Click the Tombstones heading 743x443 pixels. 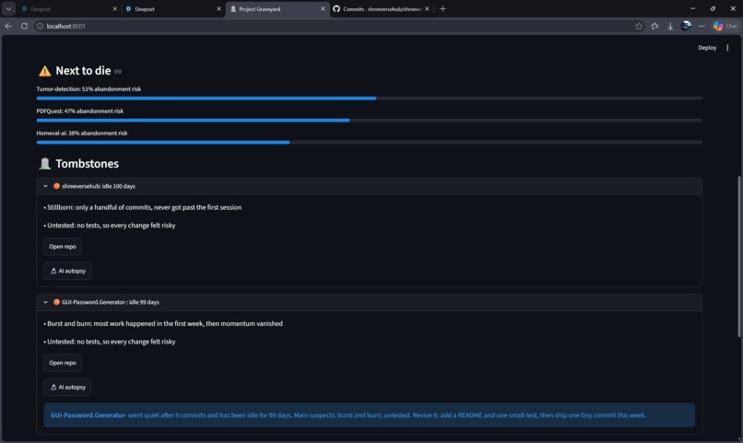coord(88,163)
